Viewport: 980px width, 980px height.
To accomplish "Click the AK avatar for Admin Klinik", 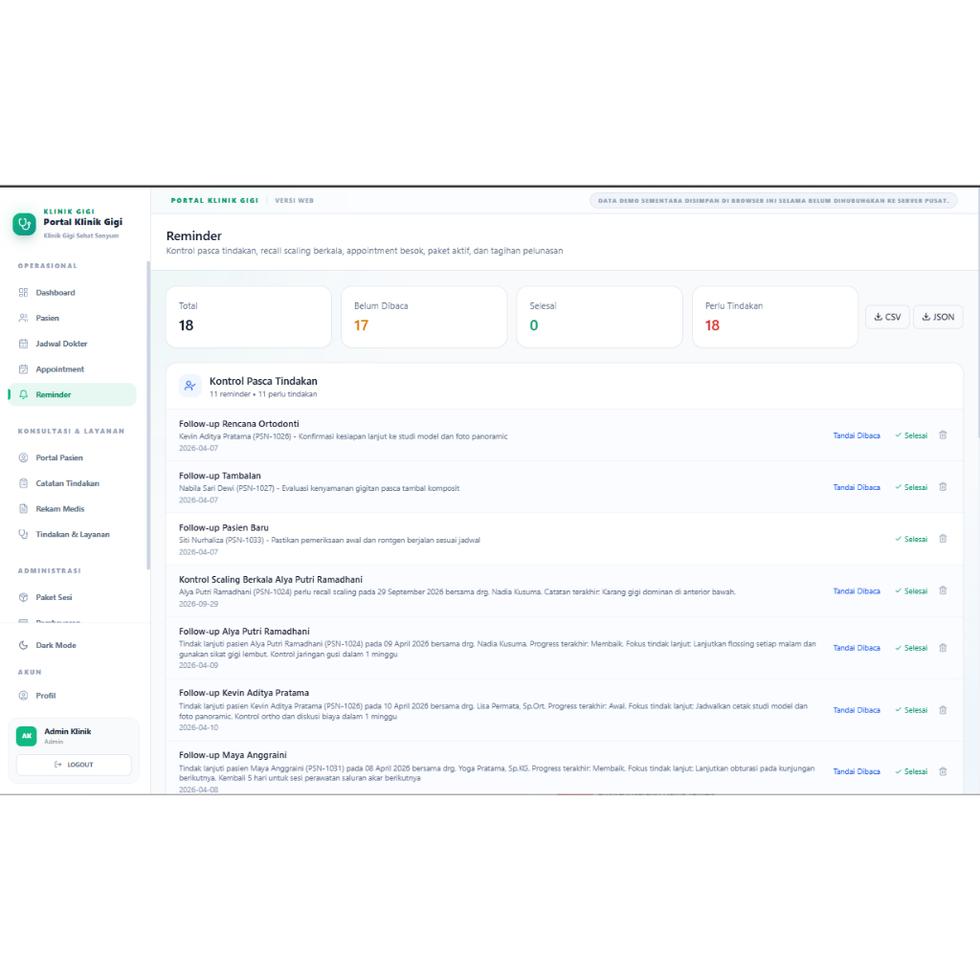I will [26, 736].
